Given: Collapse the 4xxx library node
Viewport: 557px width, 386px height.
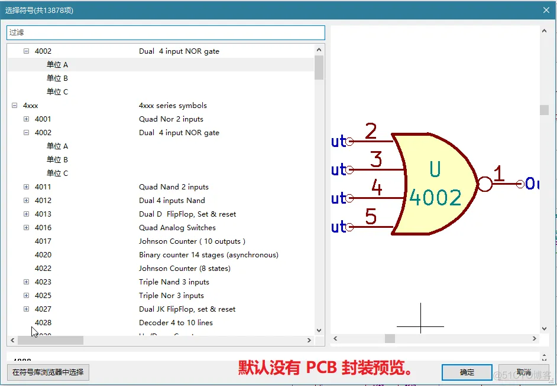Looking at the screenshot, I should point(15,105).
